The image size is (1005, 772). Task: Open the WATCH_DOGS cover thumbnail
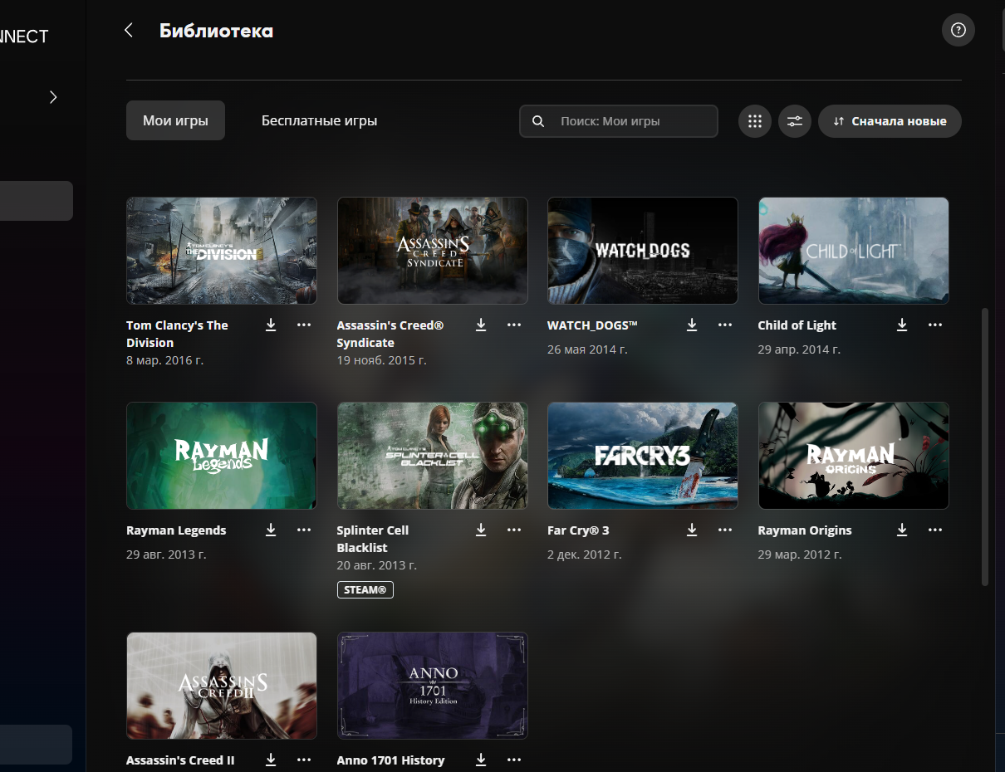(x=643, y=251)
